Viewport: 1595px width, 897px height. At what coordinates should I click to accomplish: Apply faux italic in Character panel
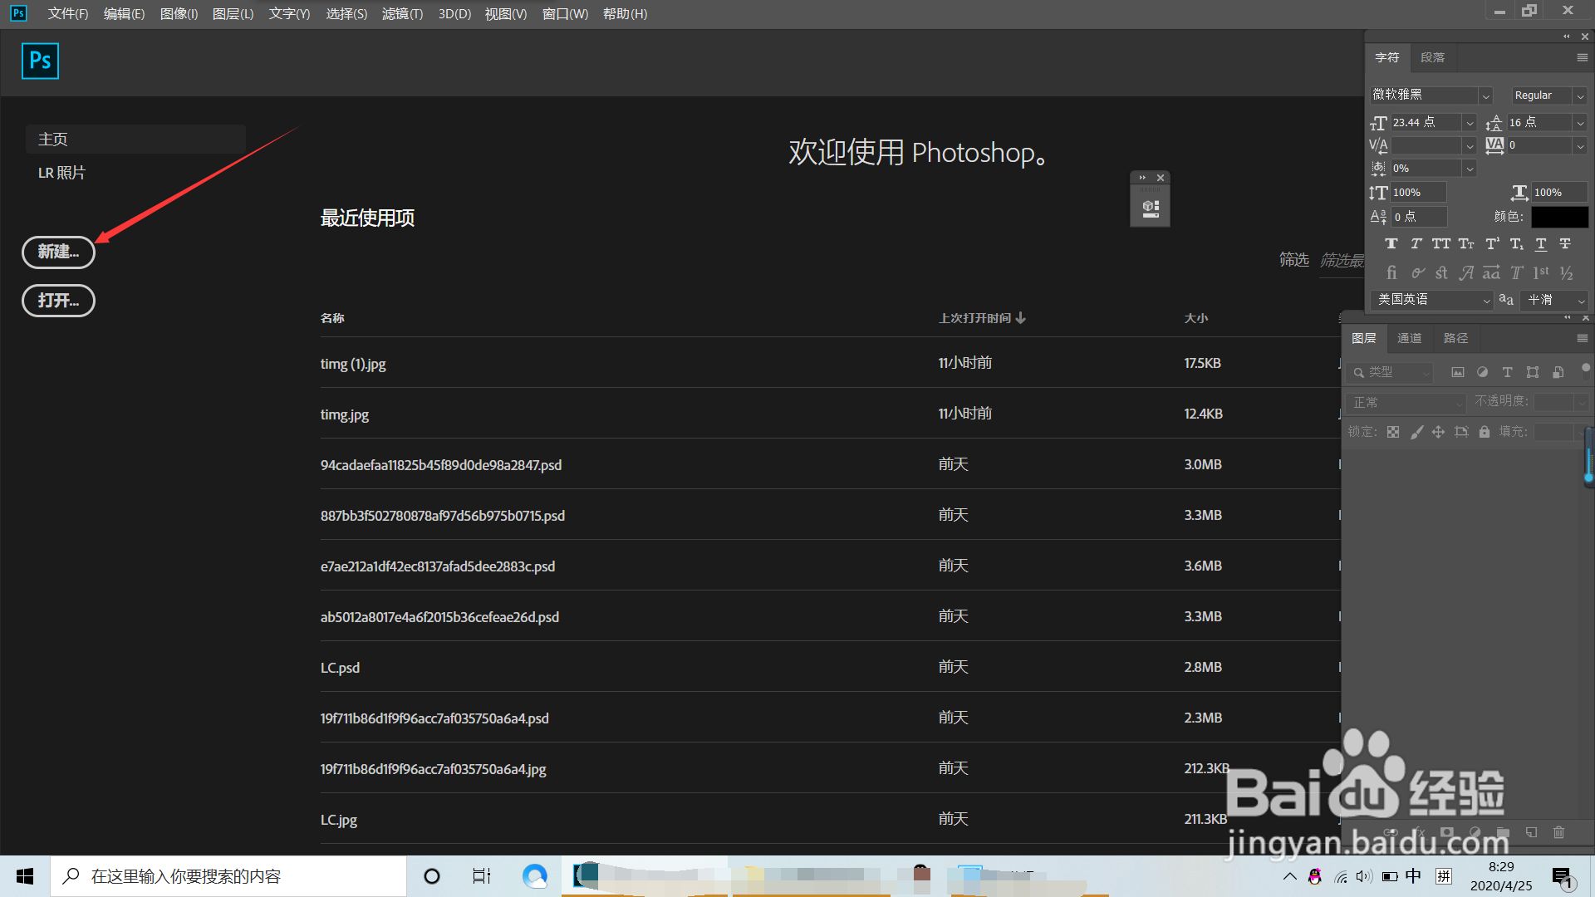coord(1416,244)
